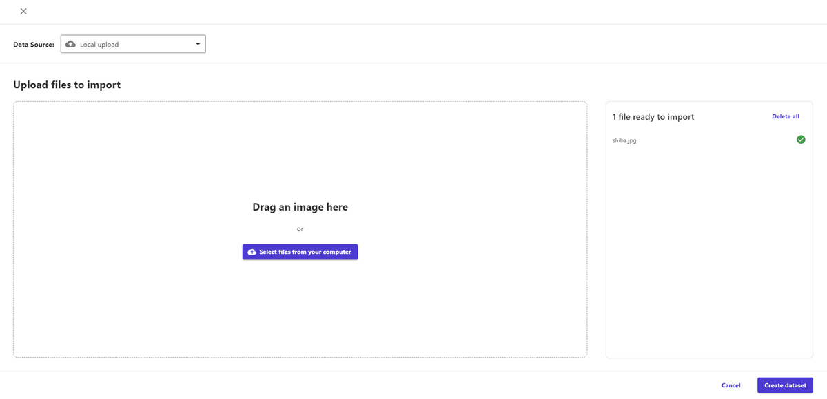The height and width of the screenshot is (399, 827).
Task: Click Select files from your computer button
Action: tap(300, 252)
